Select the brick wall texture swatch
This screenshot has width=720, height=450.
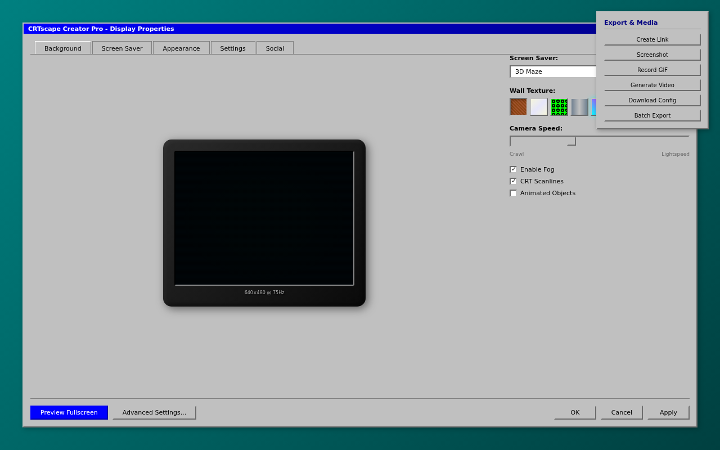click(517, 106)
